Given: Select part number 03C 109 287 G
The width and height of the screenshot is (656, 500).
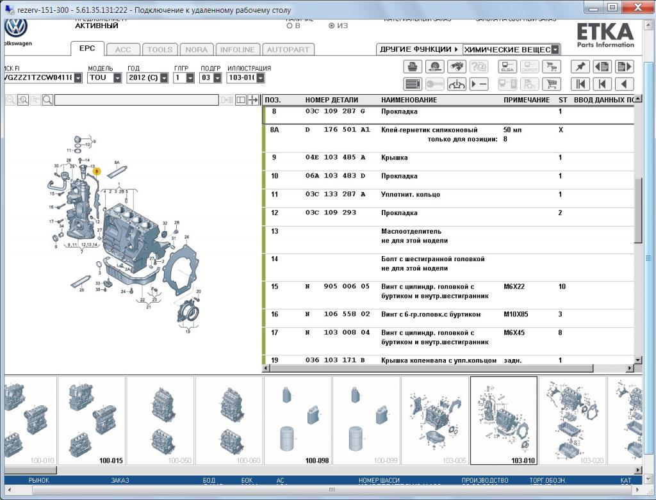Looking at the screenshot, I should [335, 111].
